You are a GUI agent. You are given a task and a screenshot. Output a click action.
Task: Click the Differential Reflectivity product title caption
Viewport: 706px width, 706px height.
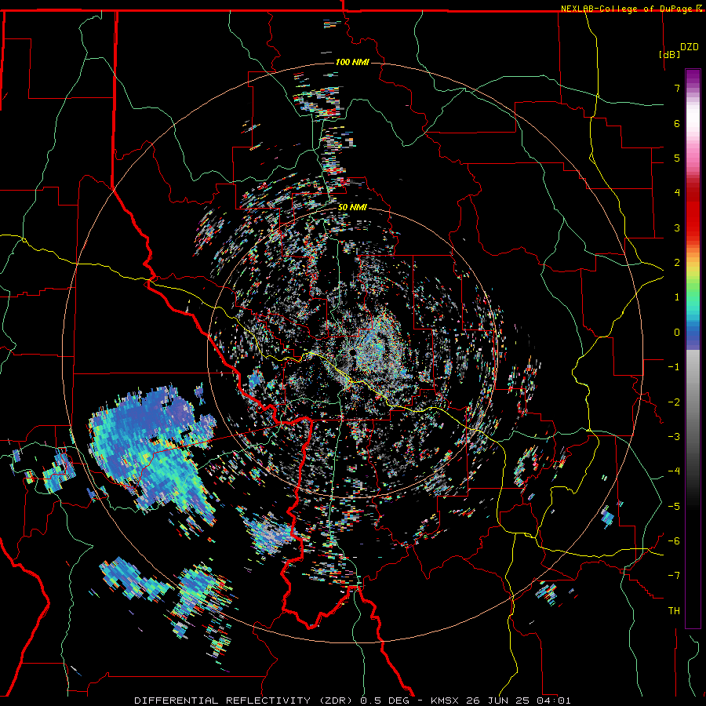click(x=352, y=701)
